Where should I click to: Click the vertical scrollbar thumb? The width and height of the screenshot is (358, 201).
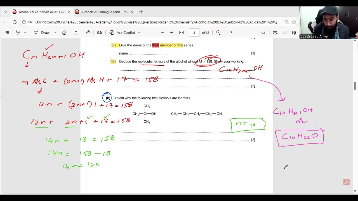point(355,86)
